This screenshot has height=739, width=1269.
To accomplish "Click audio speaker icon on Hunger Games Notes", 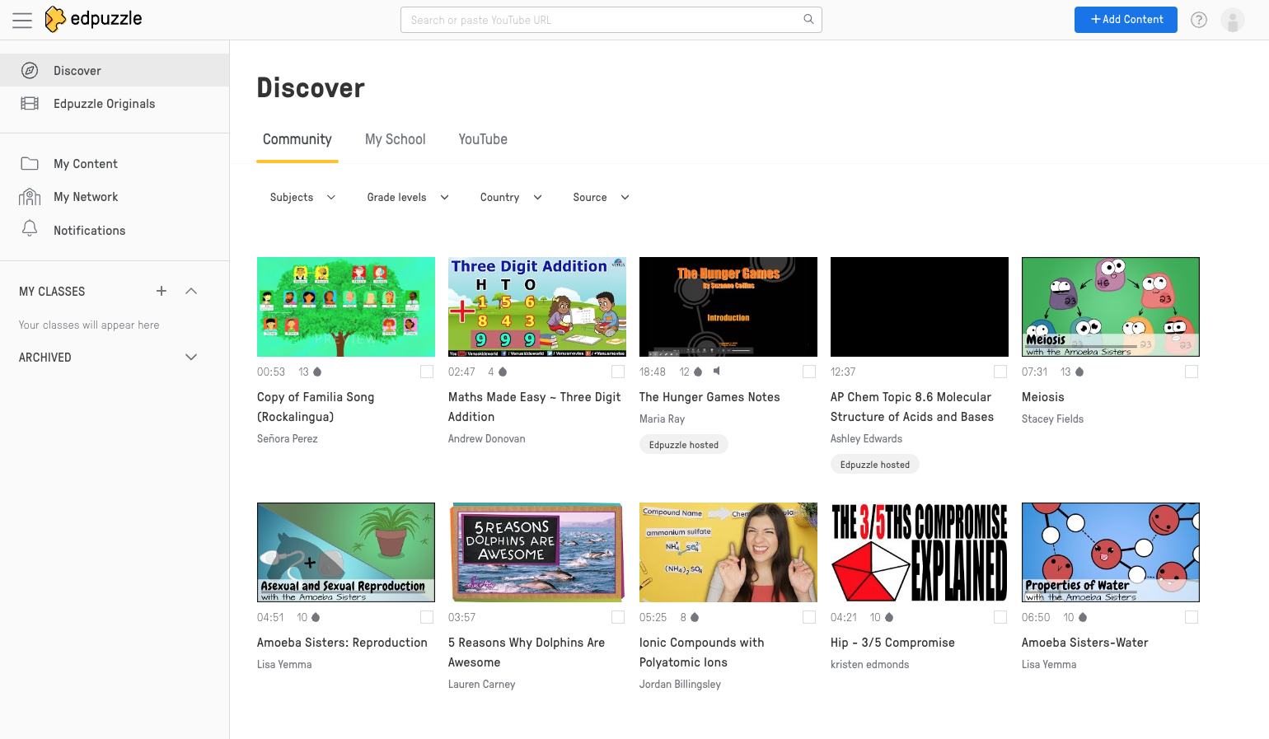I will pos(717,371).
